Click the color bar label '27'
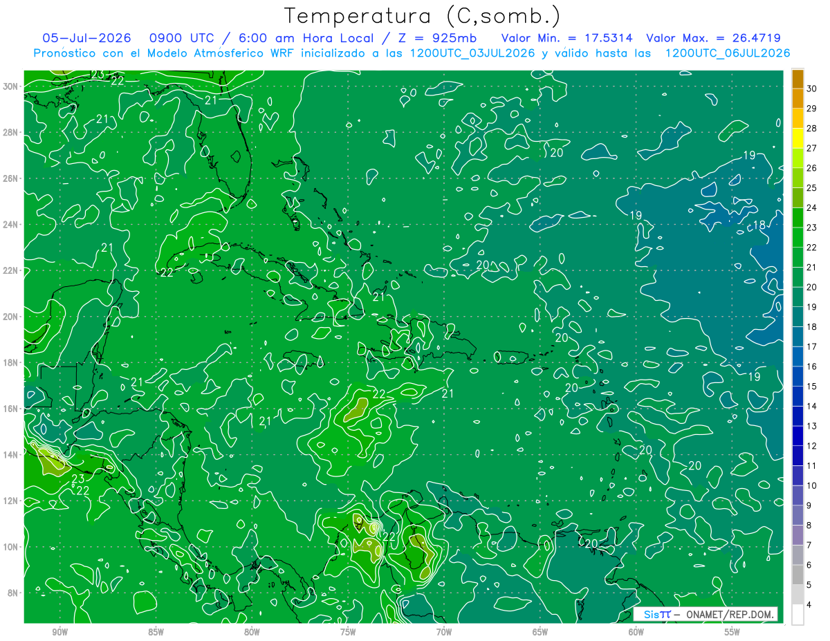The image size is (830, 641). [811, 148]
